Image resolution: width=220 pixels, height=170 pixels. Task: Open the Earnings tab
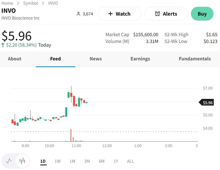pos(140,59)
